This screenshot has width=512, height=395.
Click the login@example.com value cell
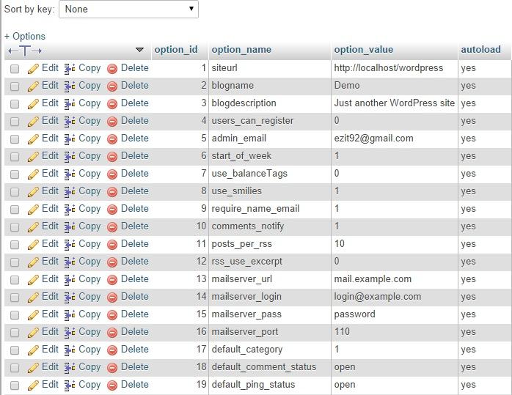(395, 298)
